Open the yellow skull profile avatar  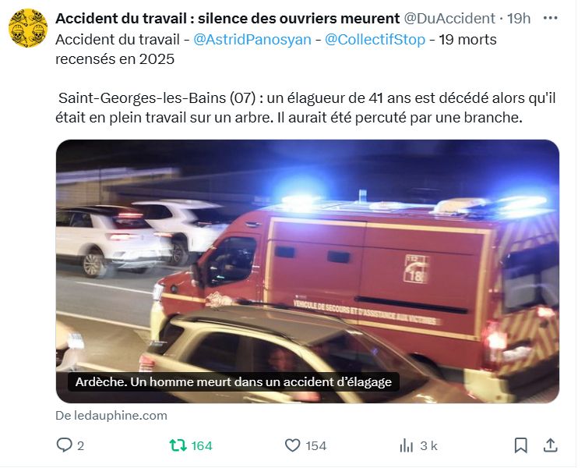(28, 28)
